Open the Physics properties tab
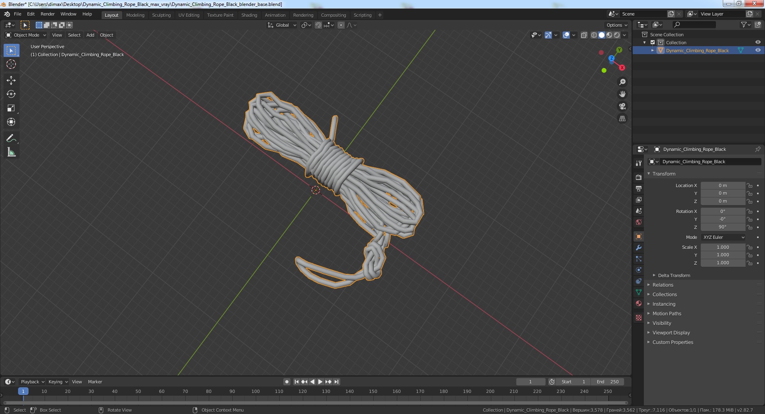This screenshot has width=765, height=414. (639, 270)
